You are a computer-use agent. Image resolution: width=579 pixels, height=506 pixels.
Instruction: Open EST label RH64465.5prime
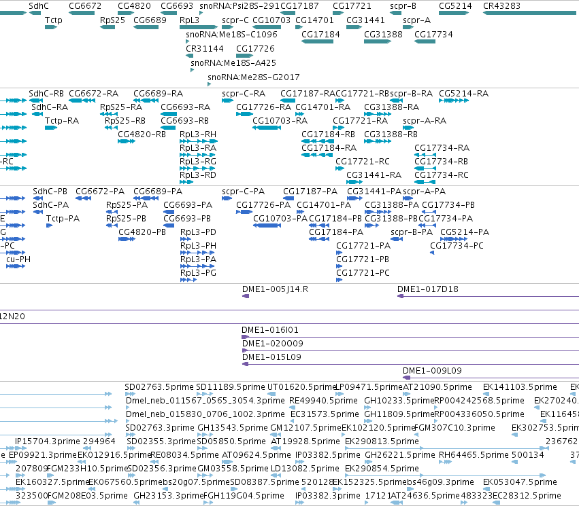click(474, 455)
